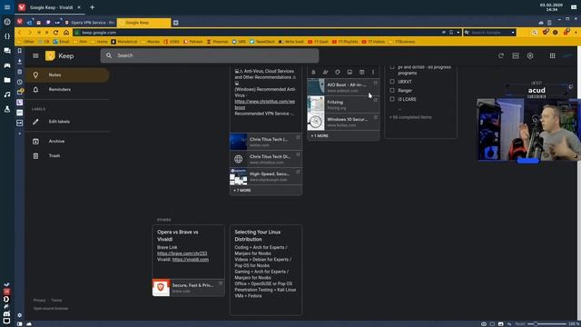Click Open-source licenses link
This screenshot has width=581, height=327.
(x=51, y=309)
